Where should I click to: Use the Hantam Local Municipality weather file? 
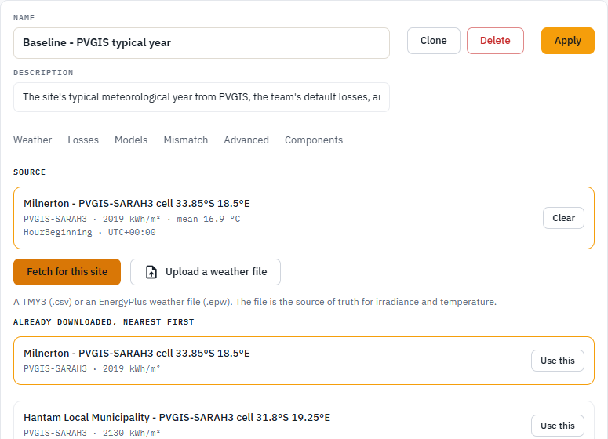pos(558,426)
